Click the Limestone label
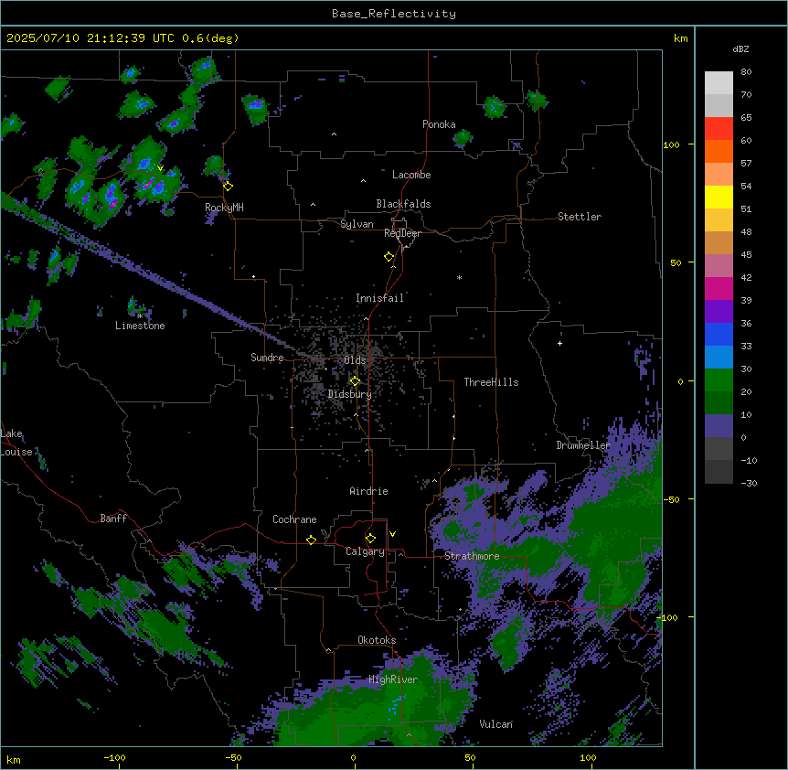This screenshot has width=788, height=770. tap(140, 326)
